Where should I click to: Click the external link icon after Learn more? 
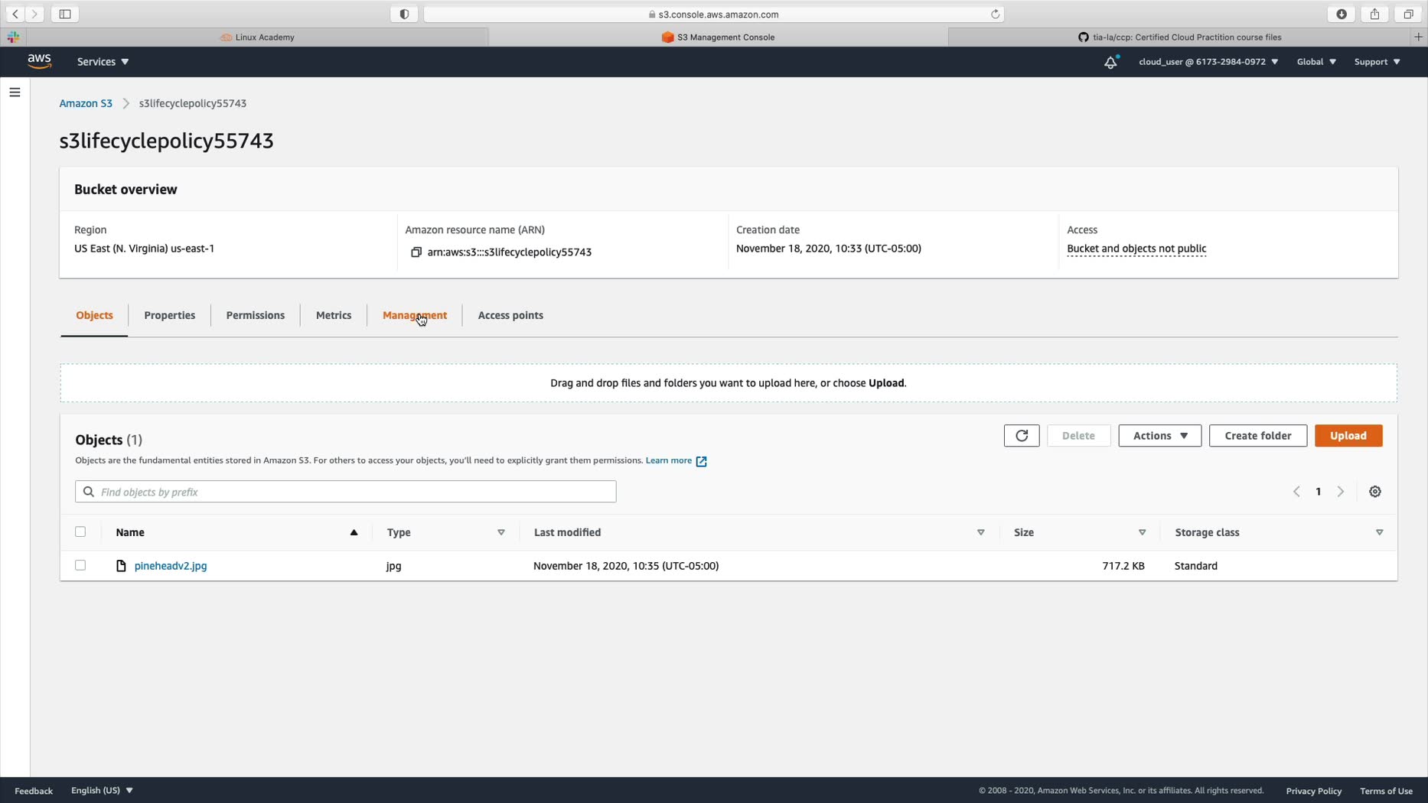(701, 461)
